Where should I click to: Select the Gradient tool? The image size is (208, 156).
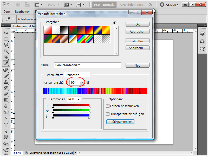coord(6,100)
